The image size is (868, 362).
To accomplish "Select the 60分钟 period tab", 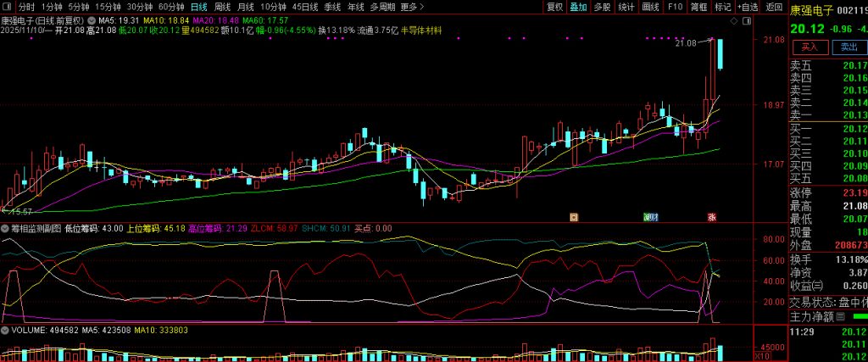I will 171,7.
